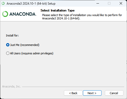The image size is (127, 99).
Task: Click the "All Users (requires admin privileges)" label
Action: tap(32, 53)
